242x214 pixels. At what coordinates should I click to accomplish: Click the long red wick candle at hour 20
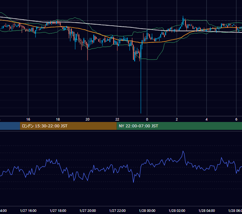[88, 52]
